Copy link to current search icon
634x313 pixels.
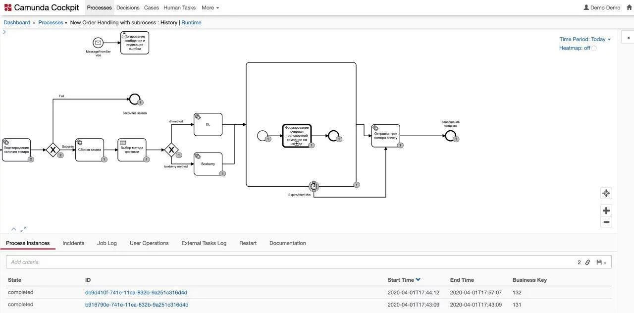click(x=587, y=262)
